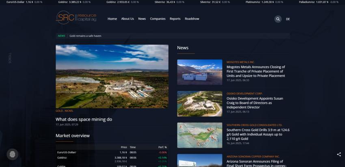Viewport: 345px width, 167px height.
Task: Open the Companies menu
Action: click(x=157, y=19)
